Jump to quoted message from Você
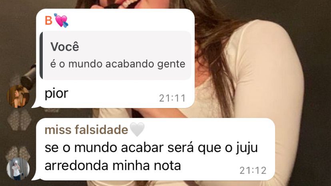The width and height of the screenshot is (331, 186). (x=116, y=55)
